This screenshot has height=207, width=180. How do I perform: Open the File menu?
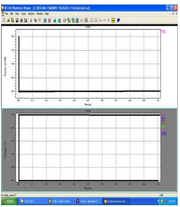click(6, 14)
